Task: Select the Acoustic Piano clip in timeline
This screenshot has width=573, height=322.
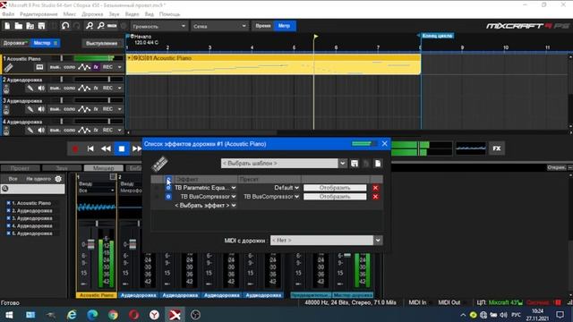Action: coord(273,64)
